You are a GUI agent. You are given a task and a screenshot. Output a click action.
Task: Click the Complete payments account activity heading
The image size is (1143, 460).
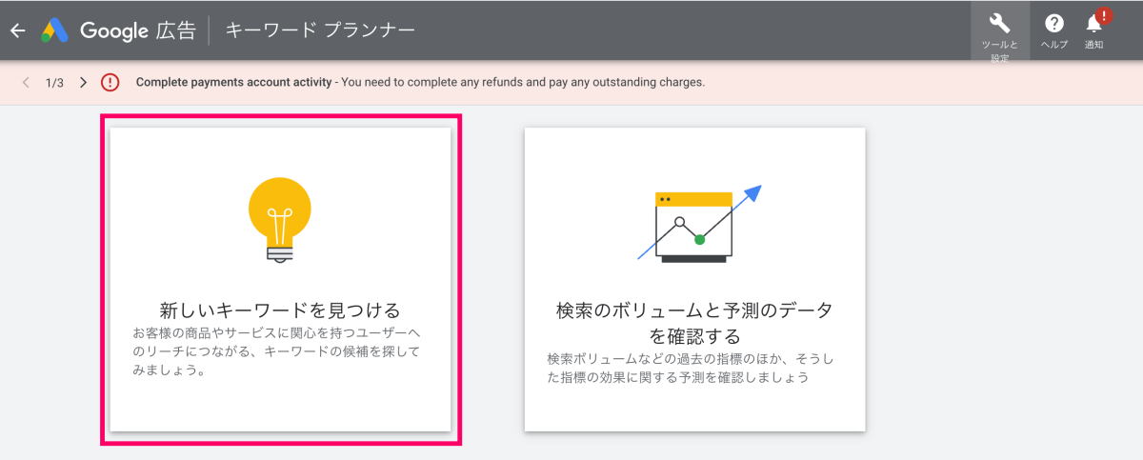(233, 82)
